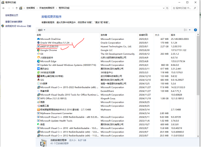Expand the view options dropdown arrow
This screenshot has width=201, height=147.
tap(190, 30)
